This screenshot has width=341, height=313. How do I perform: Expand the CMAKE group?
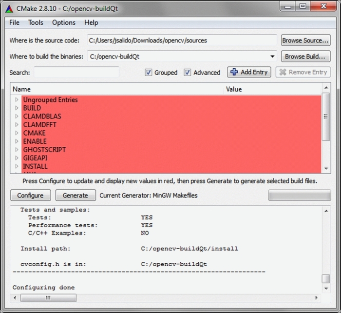click(17, 133)
